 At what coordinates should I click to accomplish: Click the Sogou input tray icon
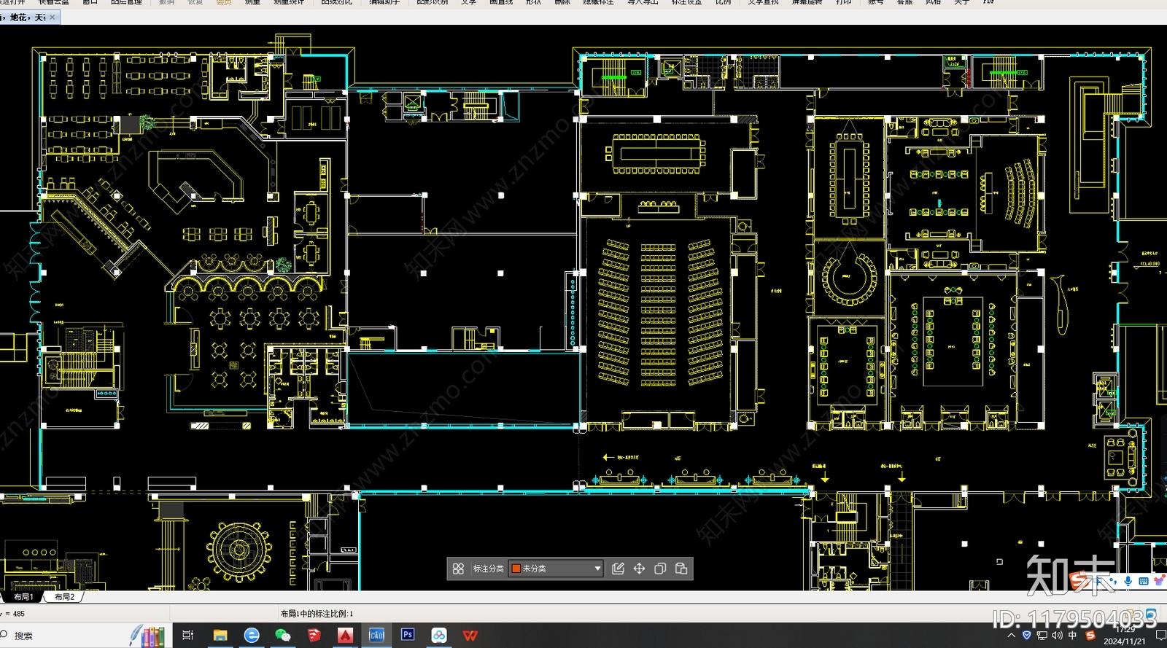pos(1090,636)
